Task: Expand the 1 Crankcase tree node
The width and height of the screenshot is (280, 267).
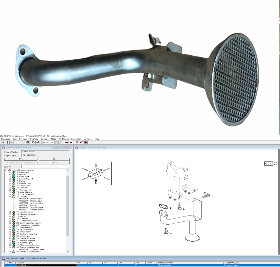Action: [10, 172]
